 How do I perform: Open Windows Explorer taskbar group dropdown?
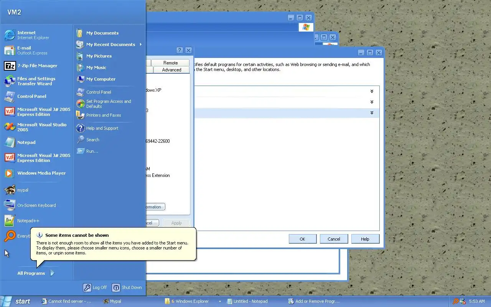tap(220, 302)
